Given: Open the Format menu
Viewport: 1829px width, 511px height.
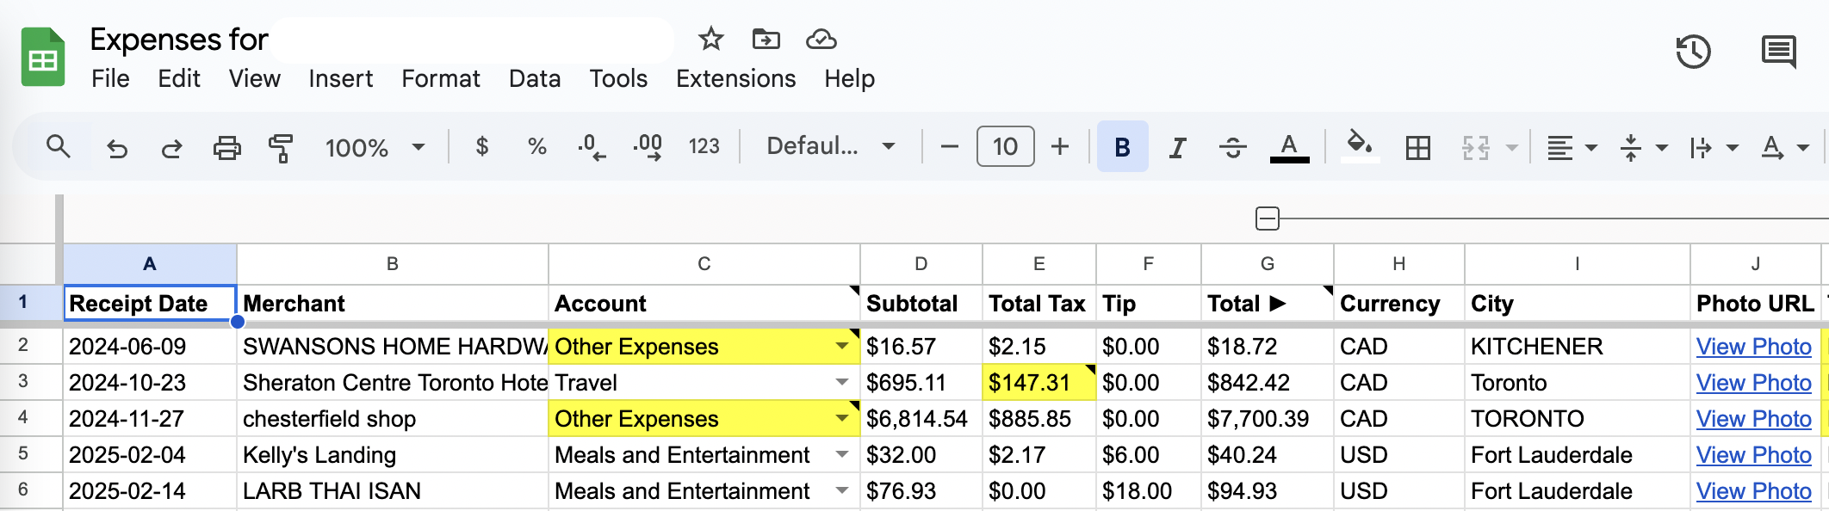Looking at the screenshot, I should coord(440,78).
